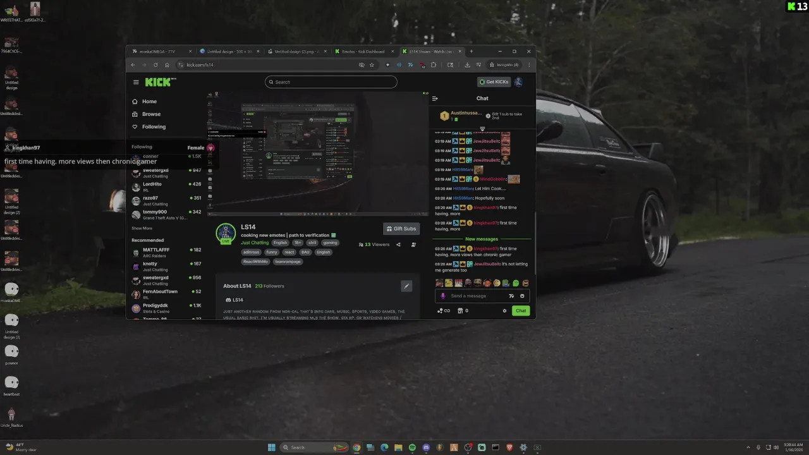809x455 pixels.
Task: Switch to Untitled design 500 tab
Action: [229, 51]
